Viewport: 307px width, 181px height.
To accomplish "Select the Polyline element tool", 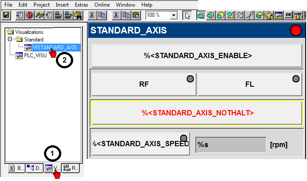I will click(240, 15).
